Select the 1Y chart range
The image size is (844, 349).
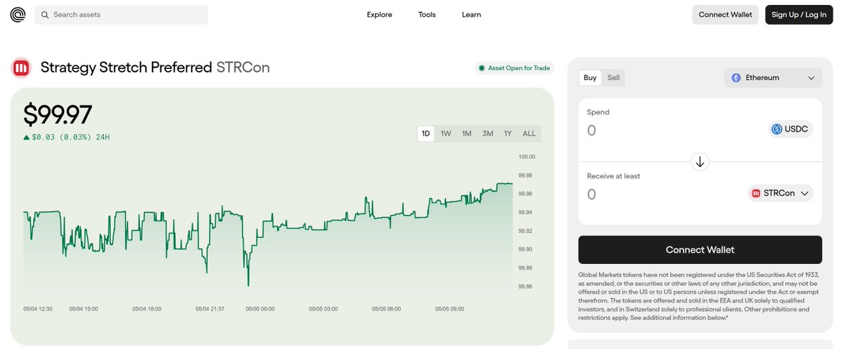pos(508,133)
